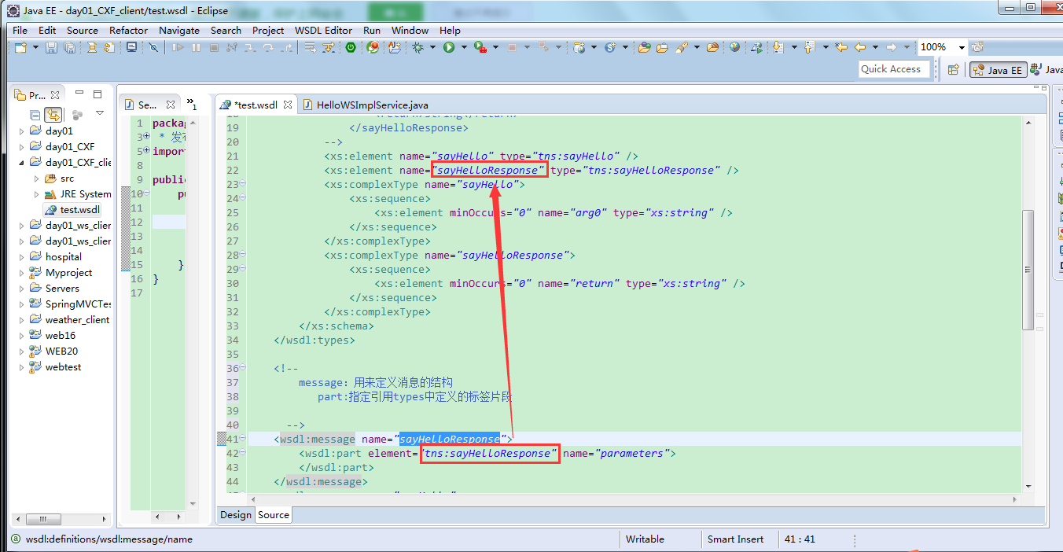Click the Open Web Browser globe icon
This screenshot has height=552, width=1063.
[734, 47]
